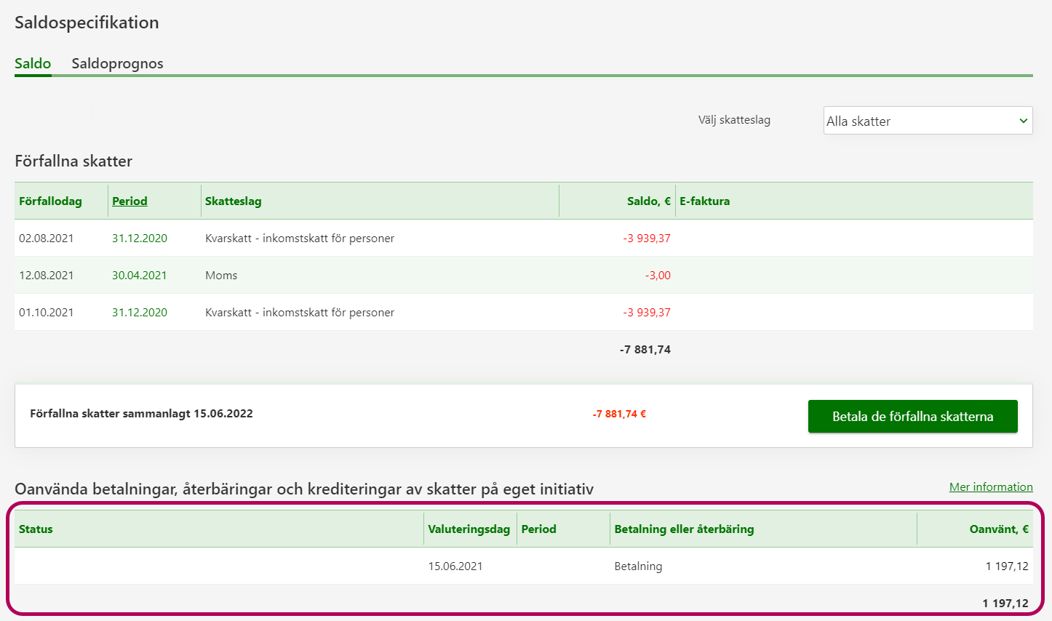The width and height of the screenshot is (1052, 621).
Task: Select the Moms row tax type cell
Action: (221, 276)
